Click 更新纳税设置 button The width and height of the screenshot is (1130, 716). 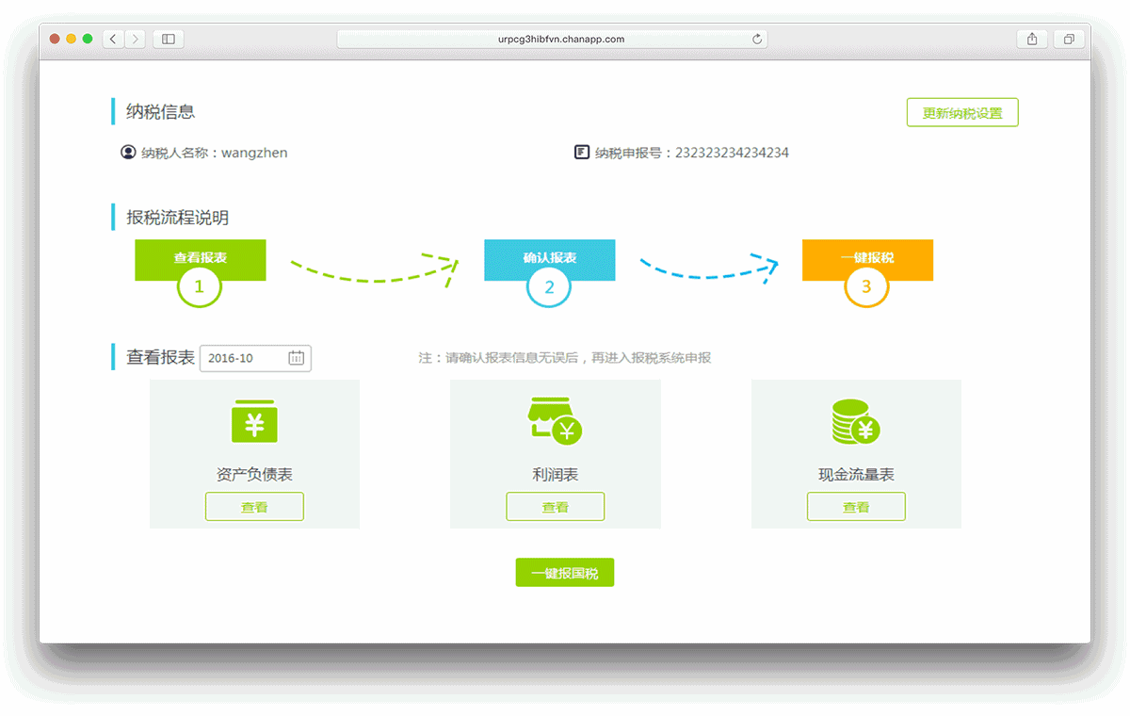961,113
